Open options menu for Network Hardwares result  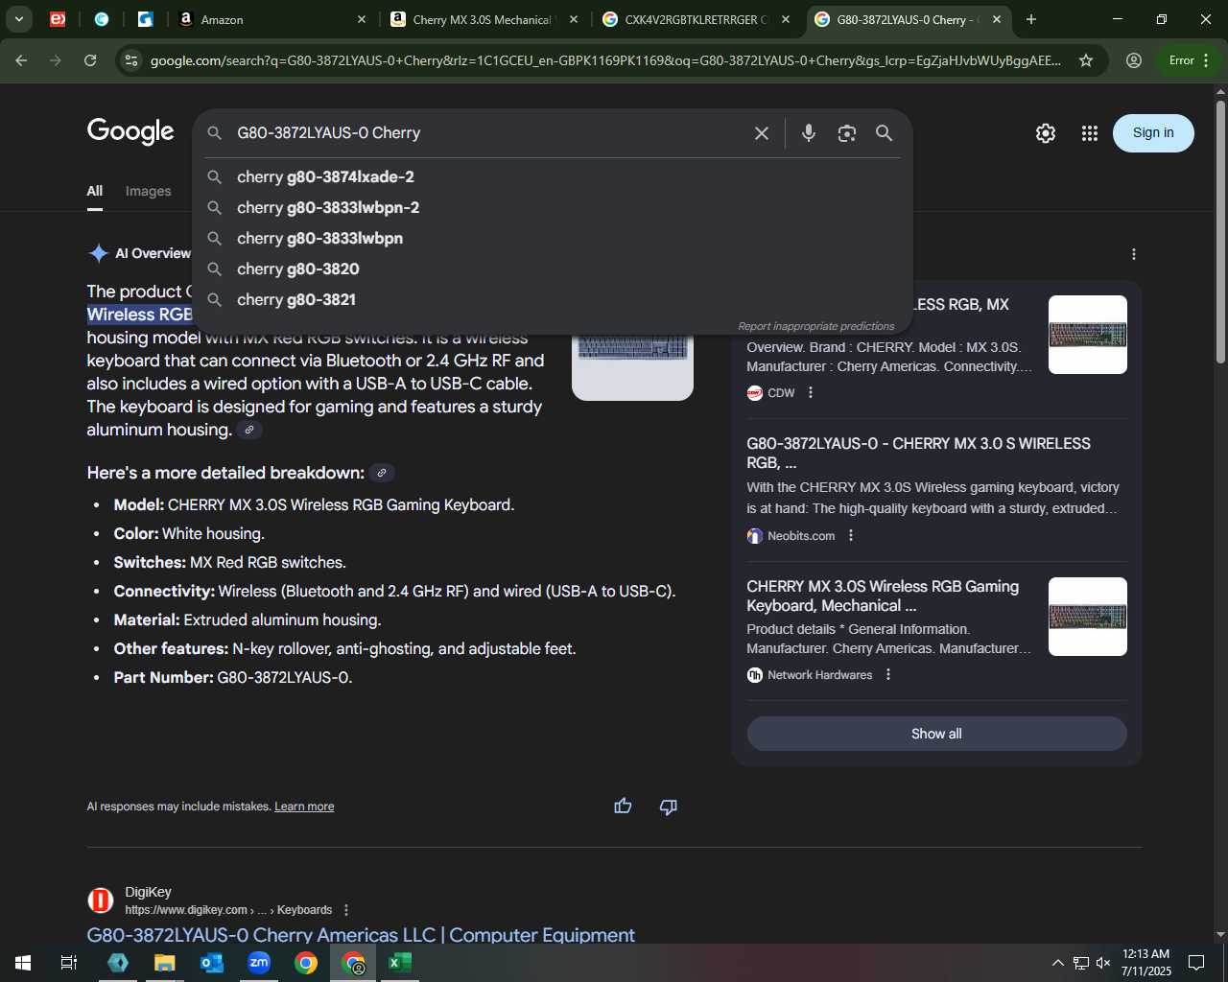tap(888, 674)
